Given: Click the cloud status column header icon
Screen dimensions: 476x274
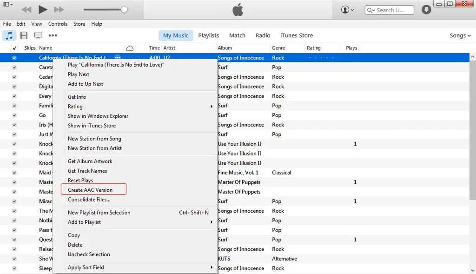Looking at the screenshot, I should click(130, 47).
